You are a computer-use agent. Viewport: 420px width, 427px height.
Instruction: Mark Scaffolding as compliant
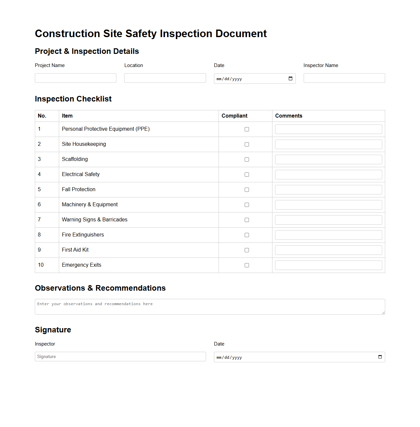[x=246, y=159]
